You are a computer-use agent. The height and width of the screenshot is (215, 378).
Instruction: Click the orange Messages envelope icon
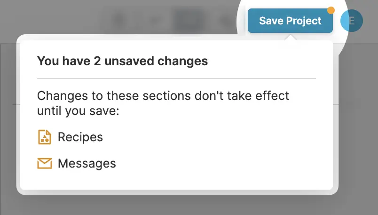tap(44, 163)
